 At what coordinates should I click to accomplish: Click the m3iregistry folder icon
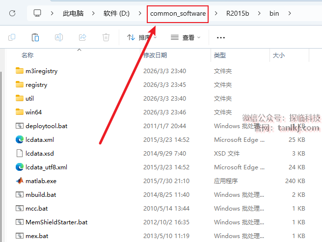pyautogui.click(x=20, y=71)
